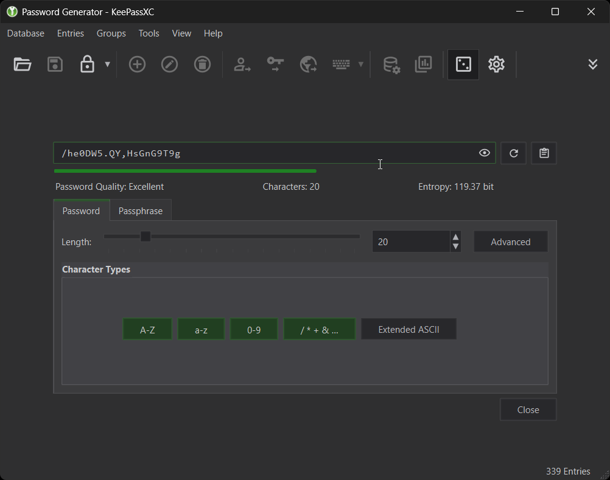The image size is (610, 480).
Task: Enable Extended ASCII characters
Action: point(408,329)
